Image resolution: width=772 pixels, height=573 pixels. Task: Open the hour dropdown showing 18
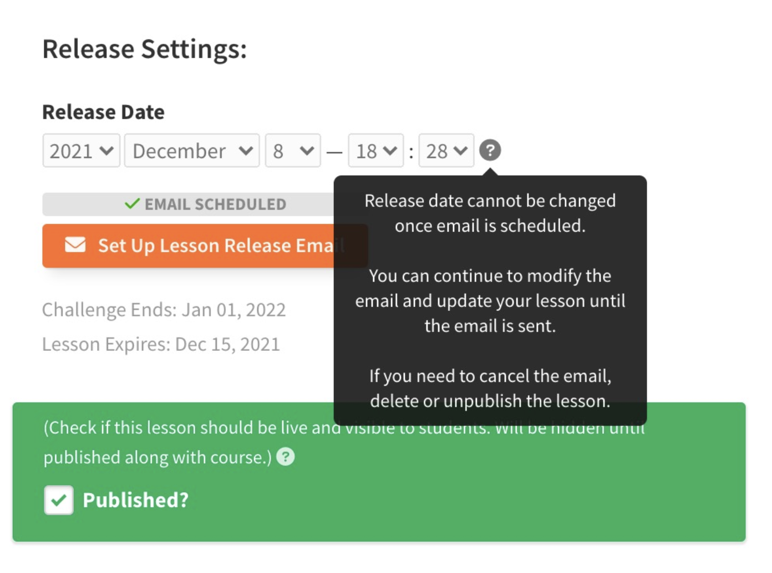click(375, 150)
